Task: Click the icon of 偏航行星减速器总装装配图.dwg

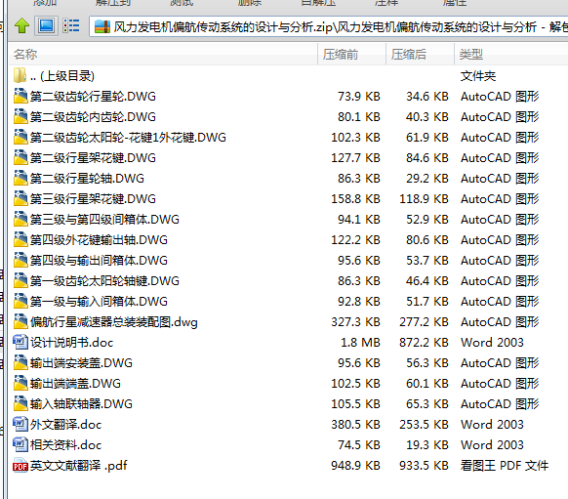Action: pos(20,321)
